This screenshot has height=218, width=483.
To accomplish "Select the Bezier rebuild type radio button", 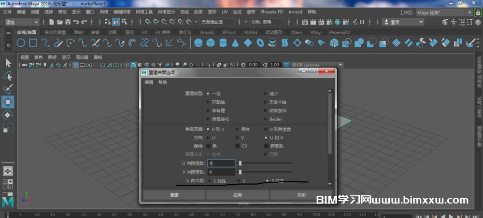I will coord(265,119).
